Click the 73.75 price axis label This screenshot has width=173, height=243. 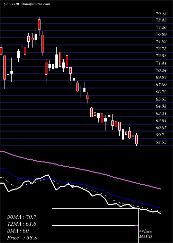[x=161, y=49]
